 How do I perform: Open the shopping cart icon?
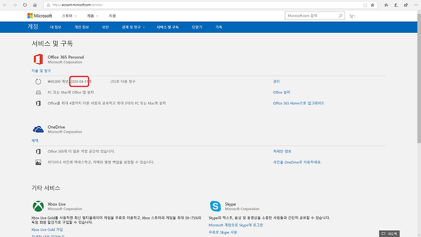tap(352, 16)
